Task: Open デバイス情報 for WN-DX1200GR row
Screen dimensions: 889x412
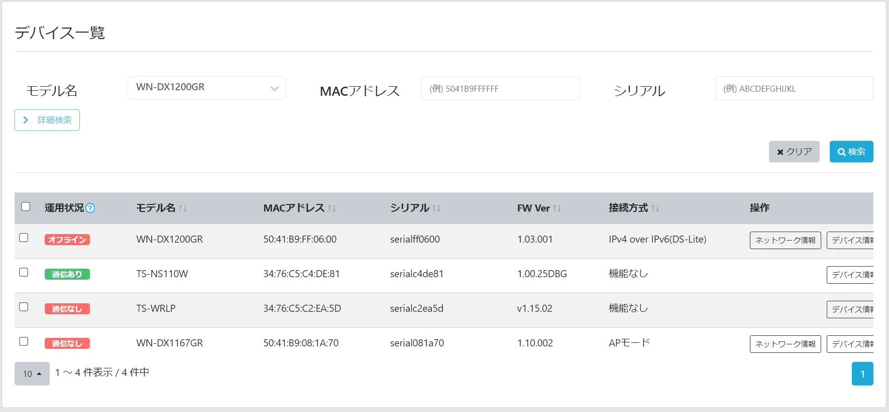Action: (850, 240)
